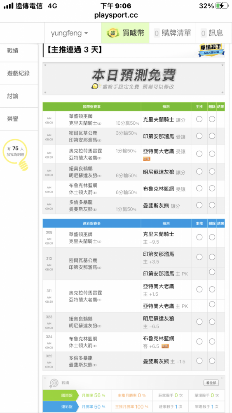232x413 pixels.
Task: Select 主推 radio for 克里夫蘭騎士 讓分
Action: 199,119
